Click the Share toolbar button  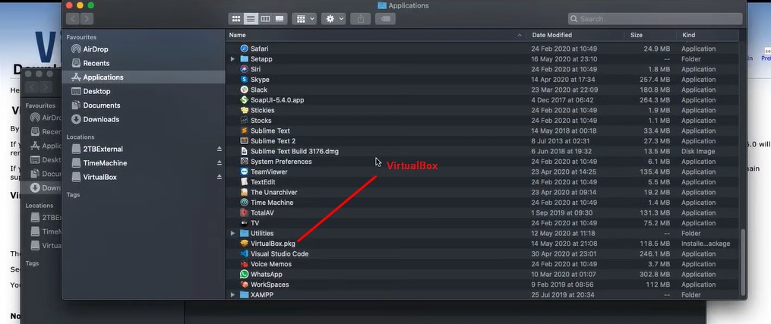point(360,19)
